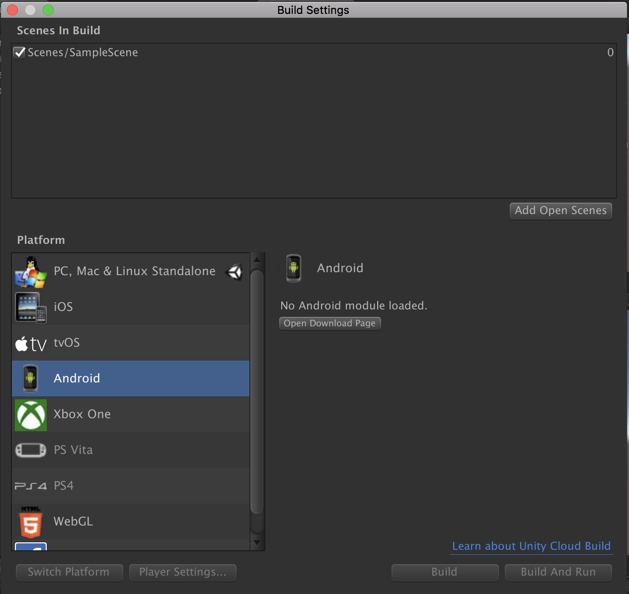Select the PS Vita platform label
The image size is (629, 594).
pos(73,450)
